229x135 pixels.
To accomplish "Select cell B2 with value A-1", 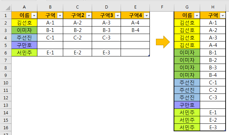I will pos(50,23).
